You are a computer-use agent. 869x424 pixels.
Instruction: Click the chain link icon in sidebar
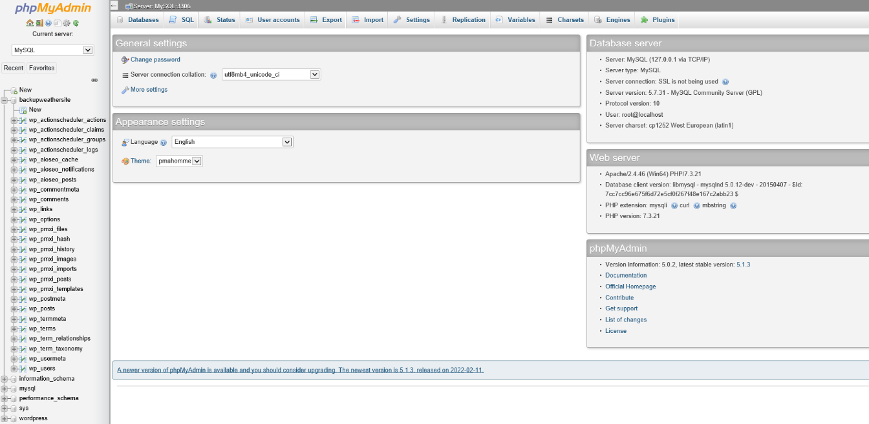coord(94,80)
